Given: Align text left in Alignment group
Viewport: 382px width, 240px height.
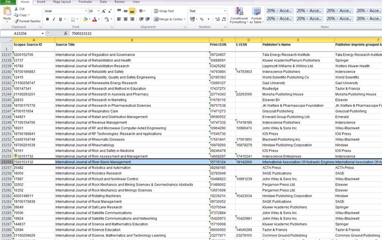Looking at the screenshot, I should point(119,19).
